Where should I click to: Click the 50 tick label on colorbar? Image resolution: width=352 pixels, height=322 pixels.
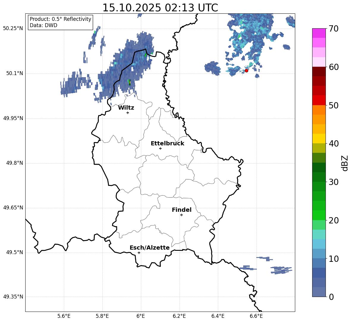coord(334,105)
